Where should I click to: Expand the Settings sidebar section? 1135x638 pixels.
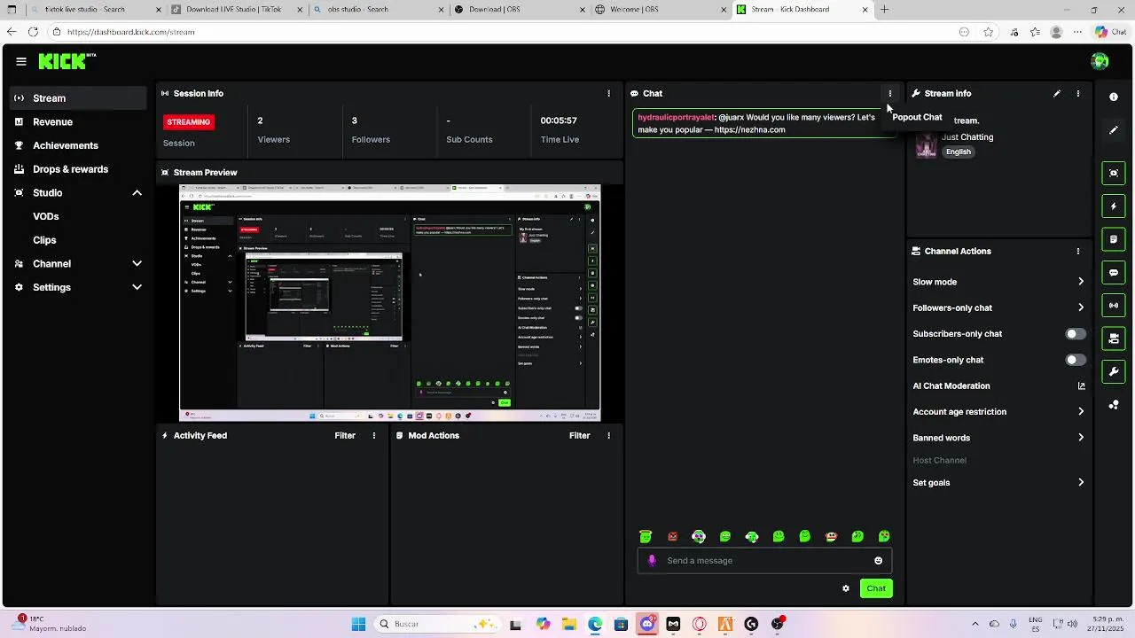(x=137, y=287)
